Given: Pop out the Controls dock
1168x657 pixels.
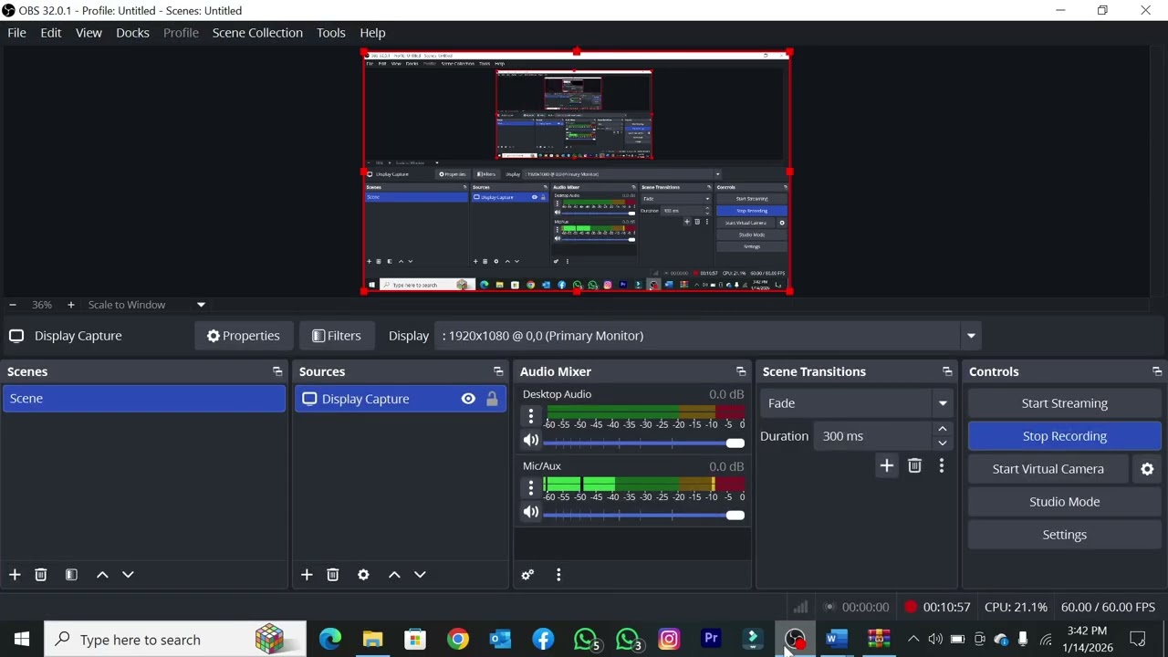Looking at the screenshot, I should point(1157,371).
